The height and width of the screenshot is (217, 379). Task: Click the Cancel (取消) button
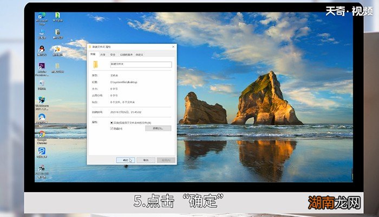(x=146, y=160)
